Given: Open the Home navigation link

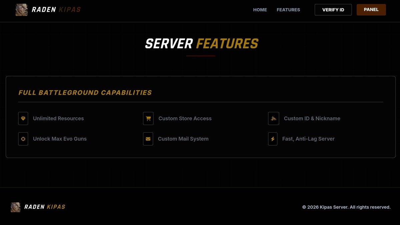Looking at the screenshot, I should (260, 10).
